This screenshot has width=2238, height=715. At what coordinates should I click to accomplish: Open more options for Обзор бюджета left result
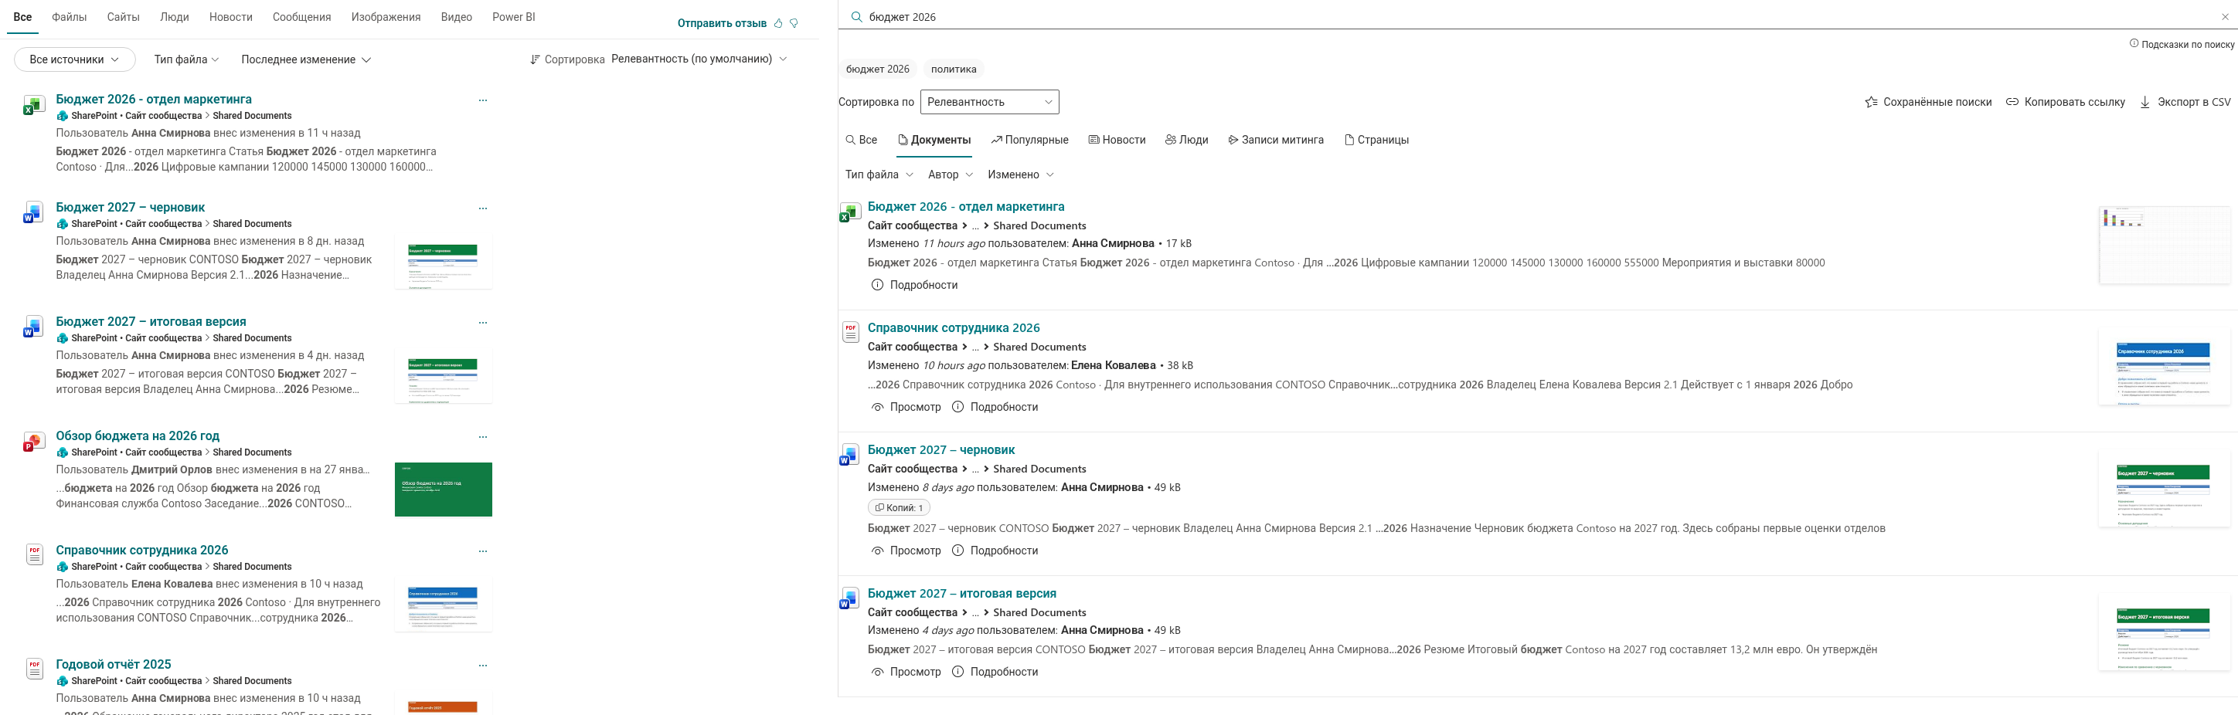pyautogui.click(x=483, y=436)
